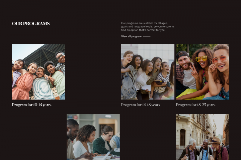The image size is (241, 160).
Task: Open the Program for 10-14 years title
Action: pos(32,105)
